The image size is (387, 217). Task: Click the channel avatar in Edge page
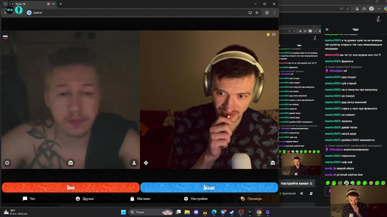(x=379, y=19)
